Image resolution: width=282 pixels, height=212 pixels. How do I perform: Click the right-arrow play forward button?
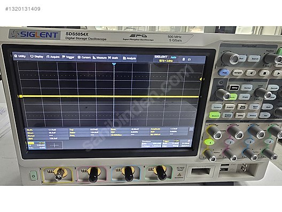point(277,73)
